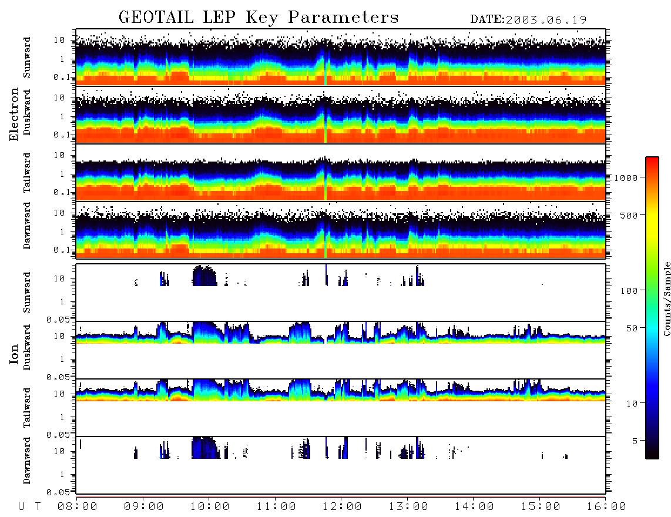The height and width of the screenshot is (517, 671).
Task: Click the red top of the colorbar
Action: pyautogui.click(x=652, y=163)
